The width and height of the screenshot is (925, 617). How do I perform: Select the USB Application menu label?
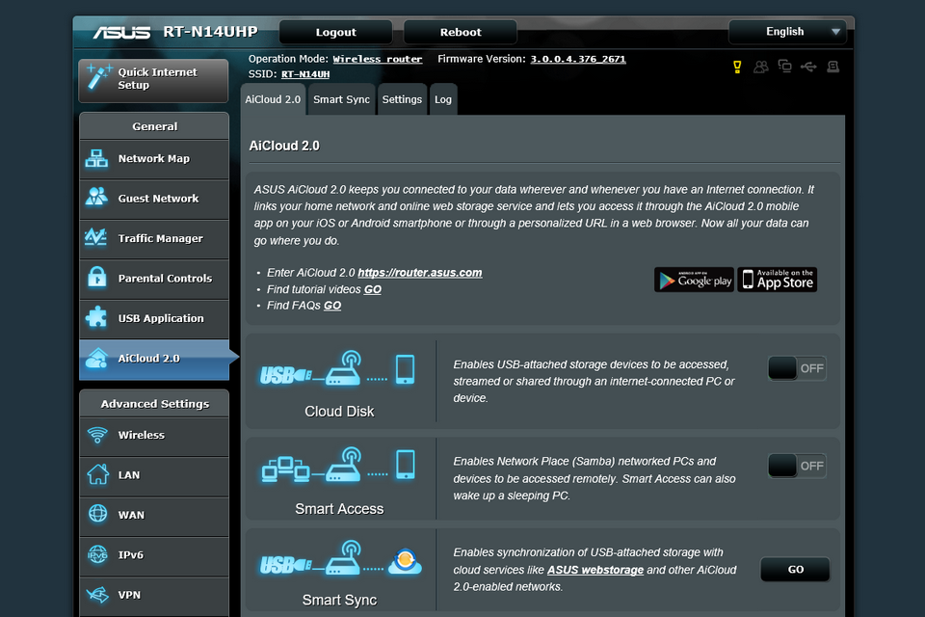point(161,318)
